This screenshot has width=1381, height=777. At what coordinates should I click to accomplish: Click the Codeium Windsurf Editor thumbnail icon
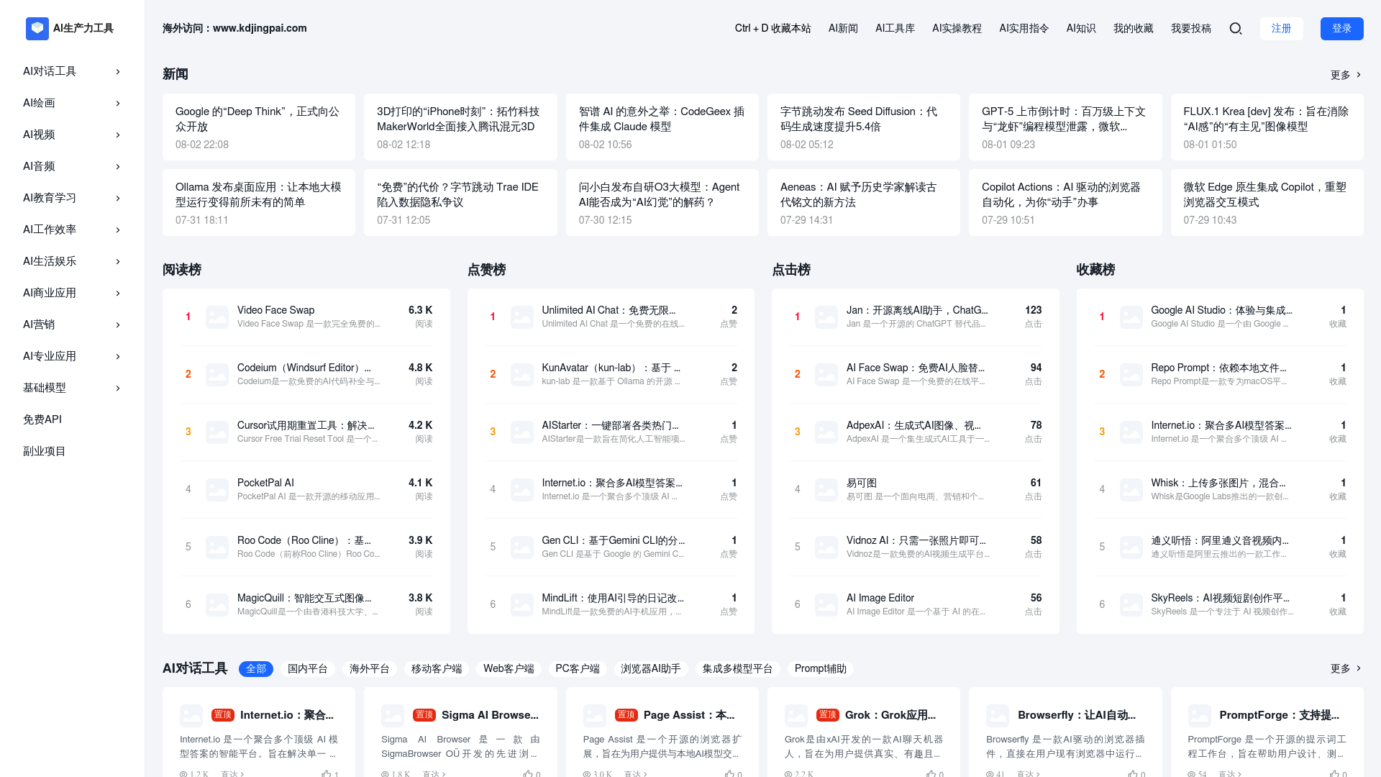[217, 374]
